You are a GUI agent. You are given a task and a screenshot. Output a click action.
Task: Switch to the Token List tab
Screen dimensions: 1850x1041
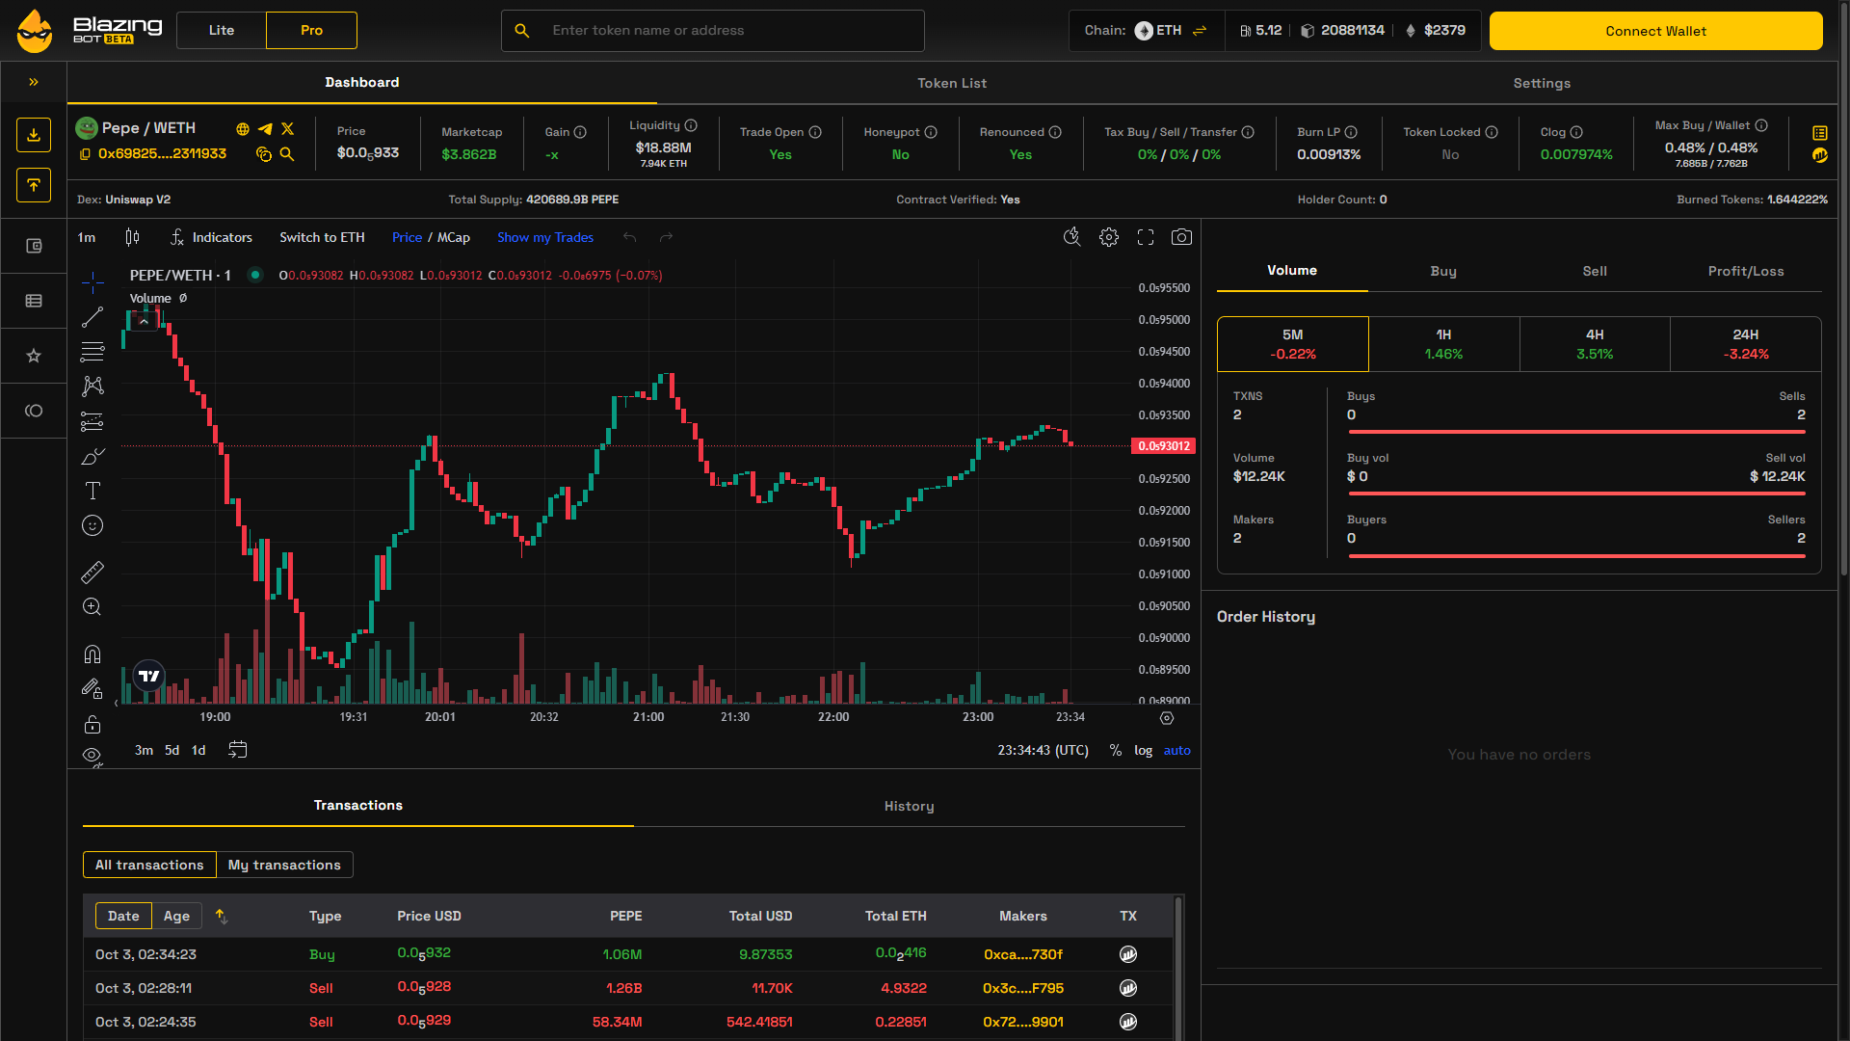point(951,83)
